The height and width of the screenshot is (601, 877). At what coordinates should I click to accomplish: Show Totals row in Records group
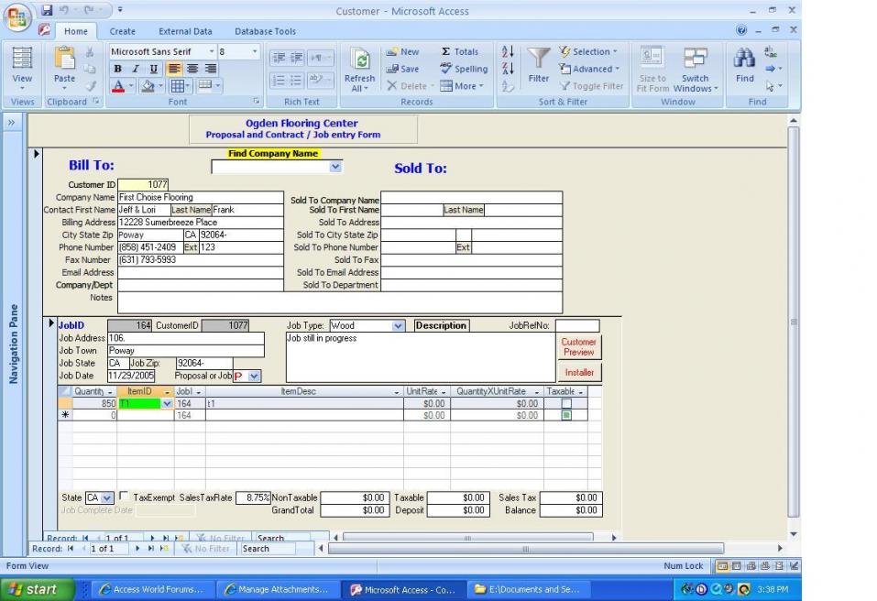pyautogui.click(x=460, y=51)
